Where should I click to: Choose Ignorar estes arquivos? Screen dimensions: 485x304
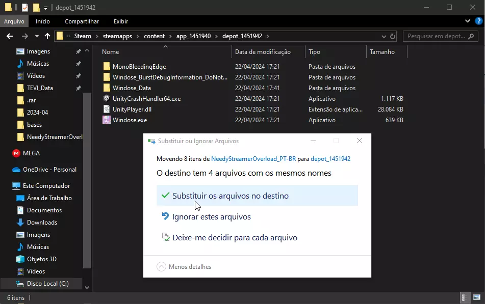(212, 217)
